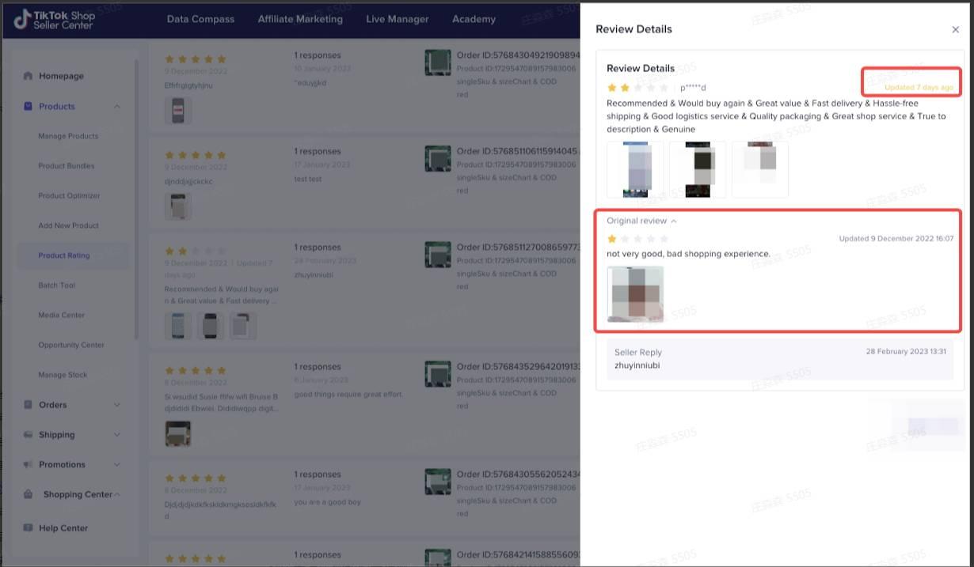
Task: Click the 'Updated 7 days ago' label
Action: (x=919, y=87)
